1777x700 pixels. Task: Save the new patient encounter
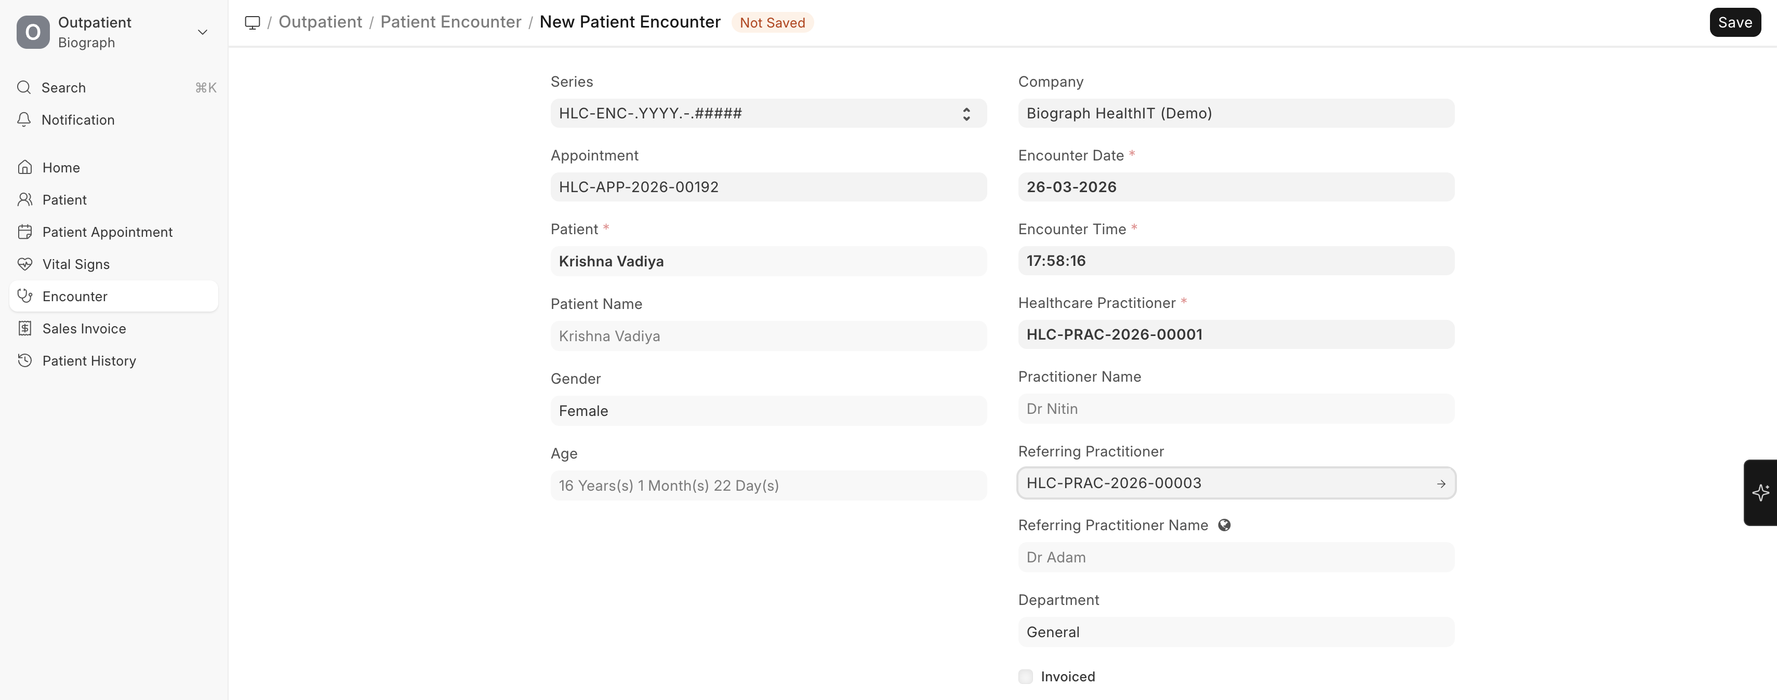1734,22
